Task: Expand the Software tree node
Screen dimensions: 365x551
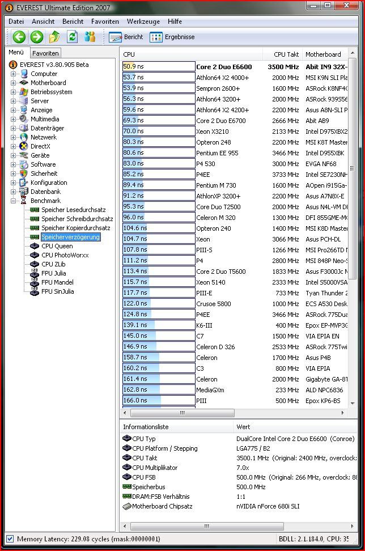Action: pyautogui.click(x=14, y=164)
